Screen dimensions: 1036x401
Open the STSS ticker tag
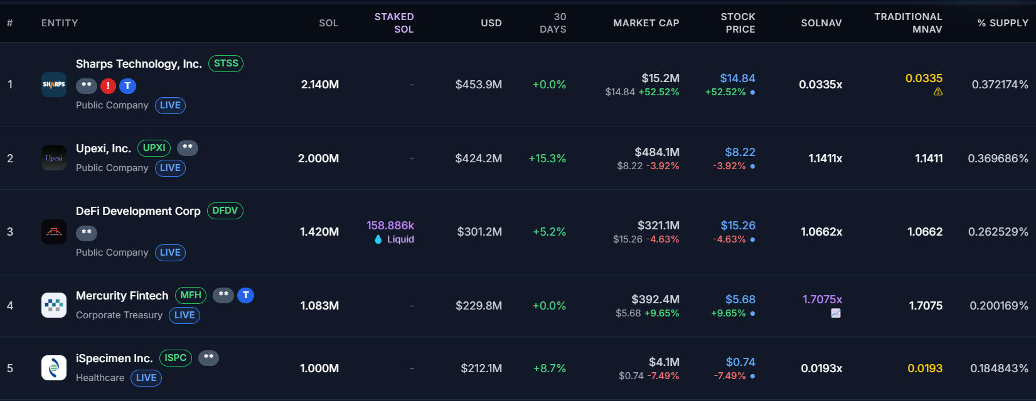(226, 63)
